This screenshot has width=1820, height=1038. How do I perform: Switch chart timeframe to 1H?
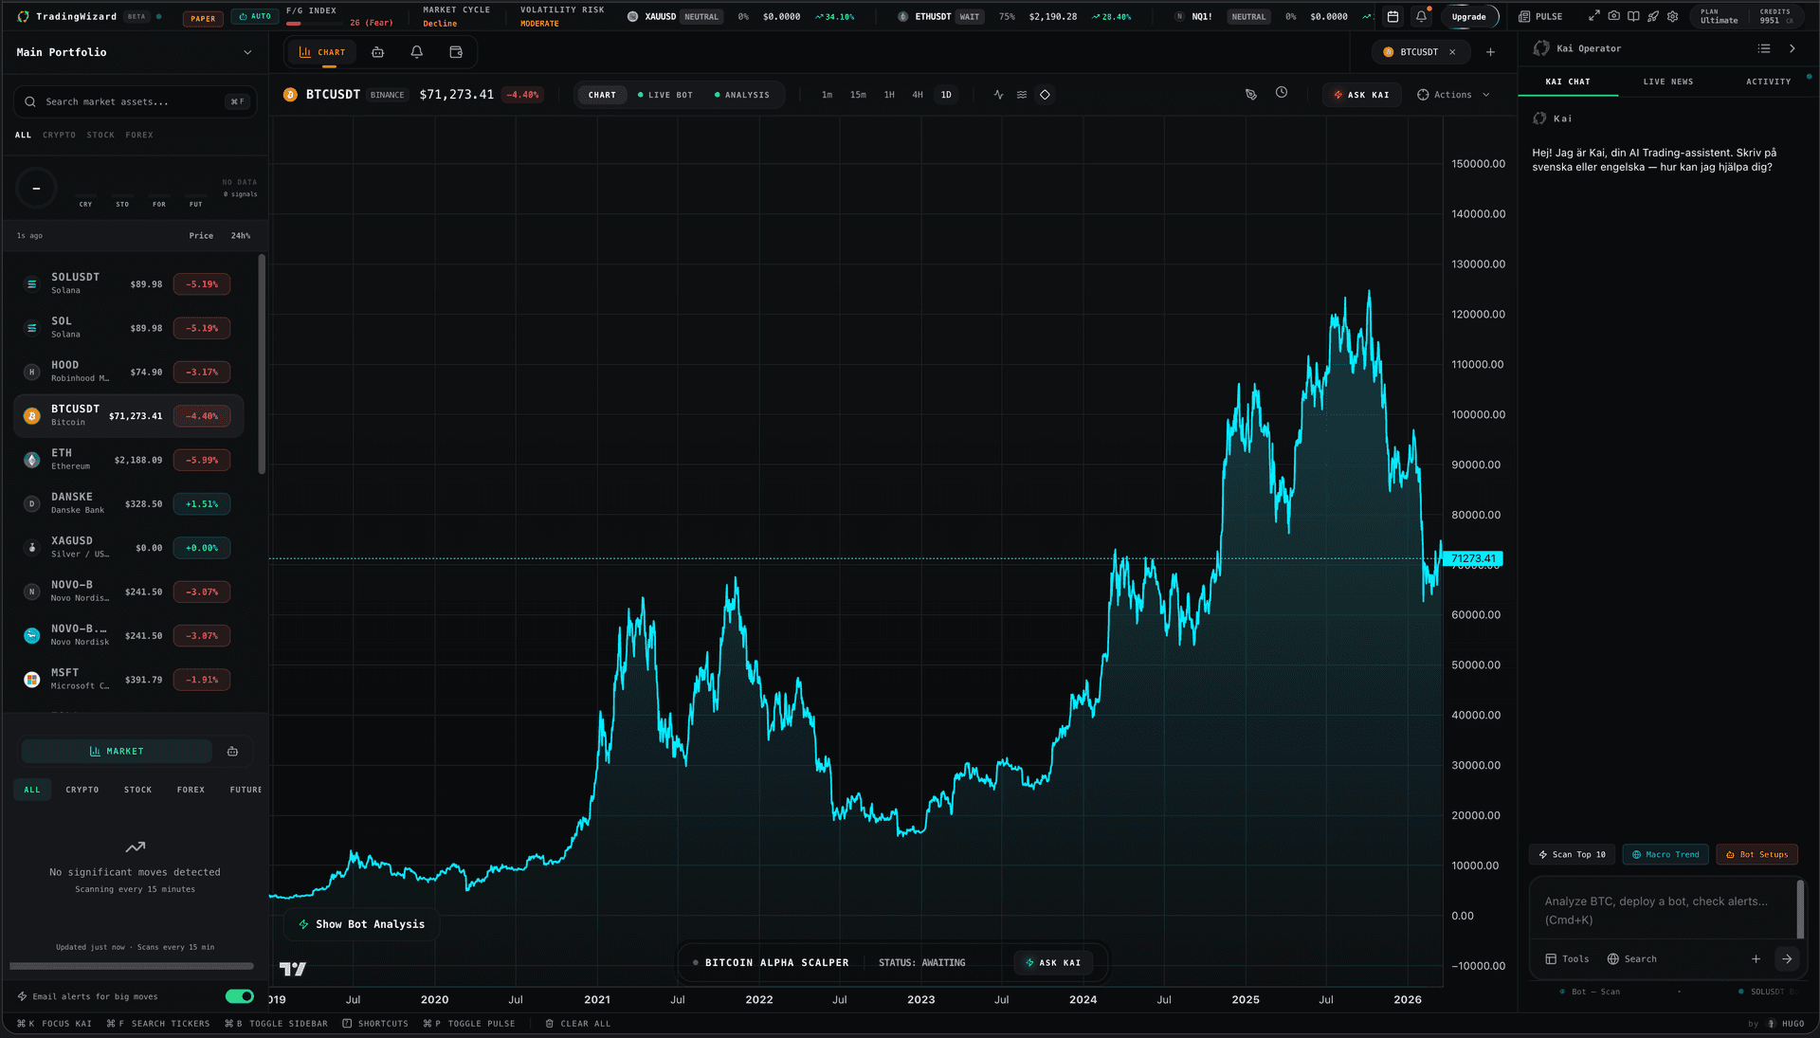(889, 95)
